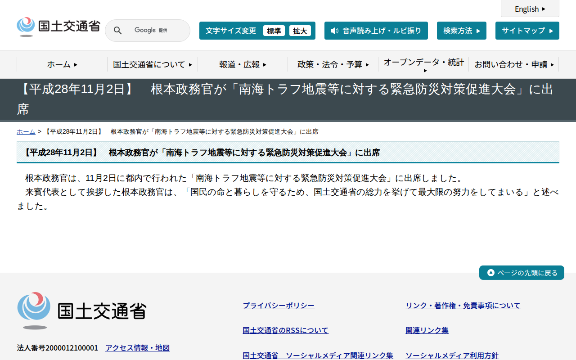The width and height of the screenshot is (576, 360).
Task: Click the footer 国土交通省 logo
Action: (x=82, y=310)
